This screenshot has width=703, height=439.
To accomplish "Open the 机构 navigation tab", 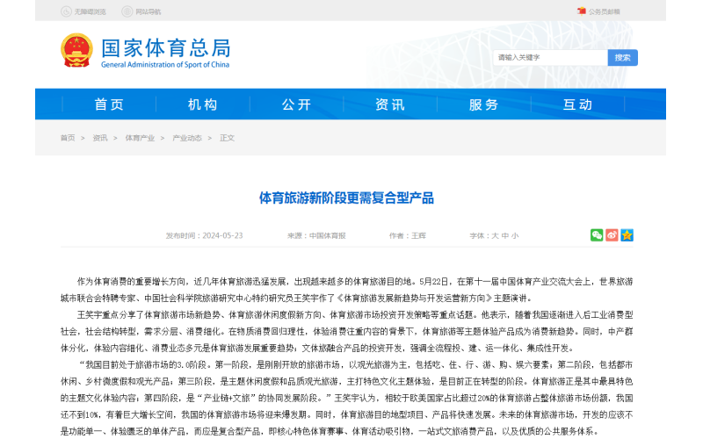I will [203, 104].
